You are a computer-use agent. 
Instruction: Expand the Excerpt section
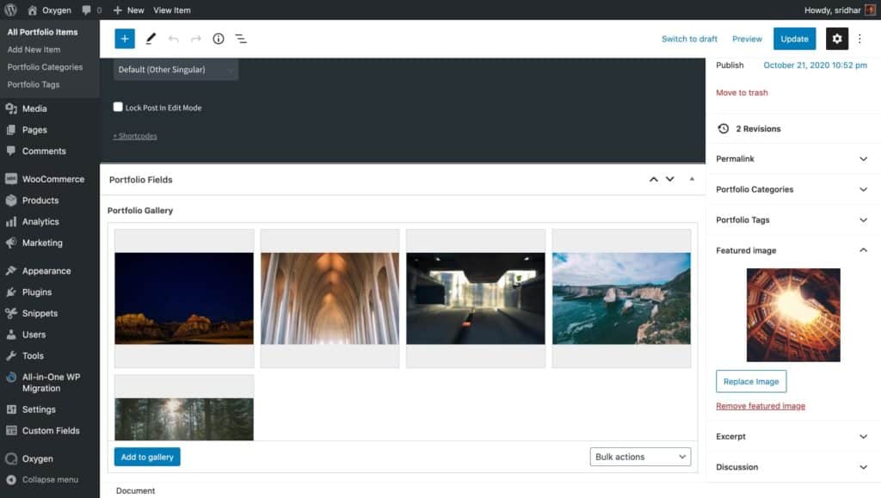[x=792, y=436]
